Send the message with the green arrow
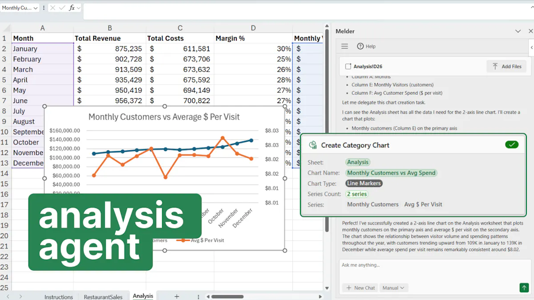The image size is (534, 300). 524,288
